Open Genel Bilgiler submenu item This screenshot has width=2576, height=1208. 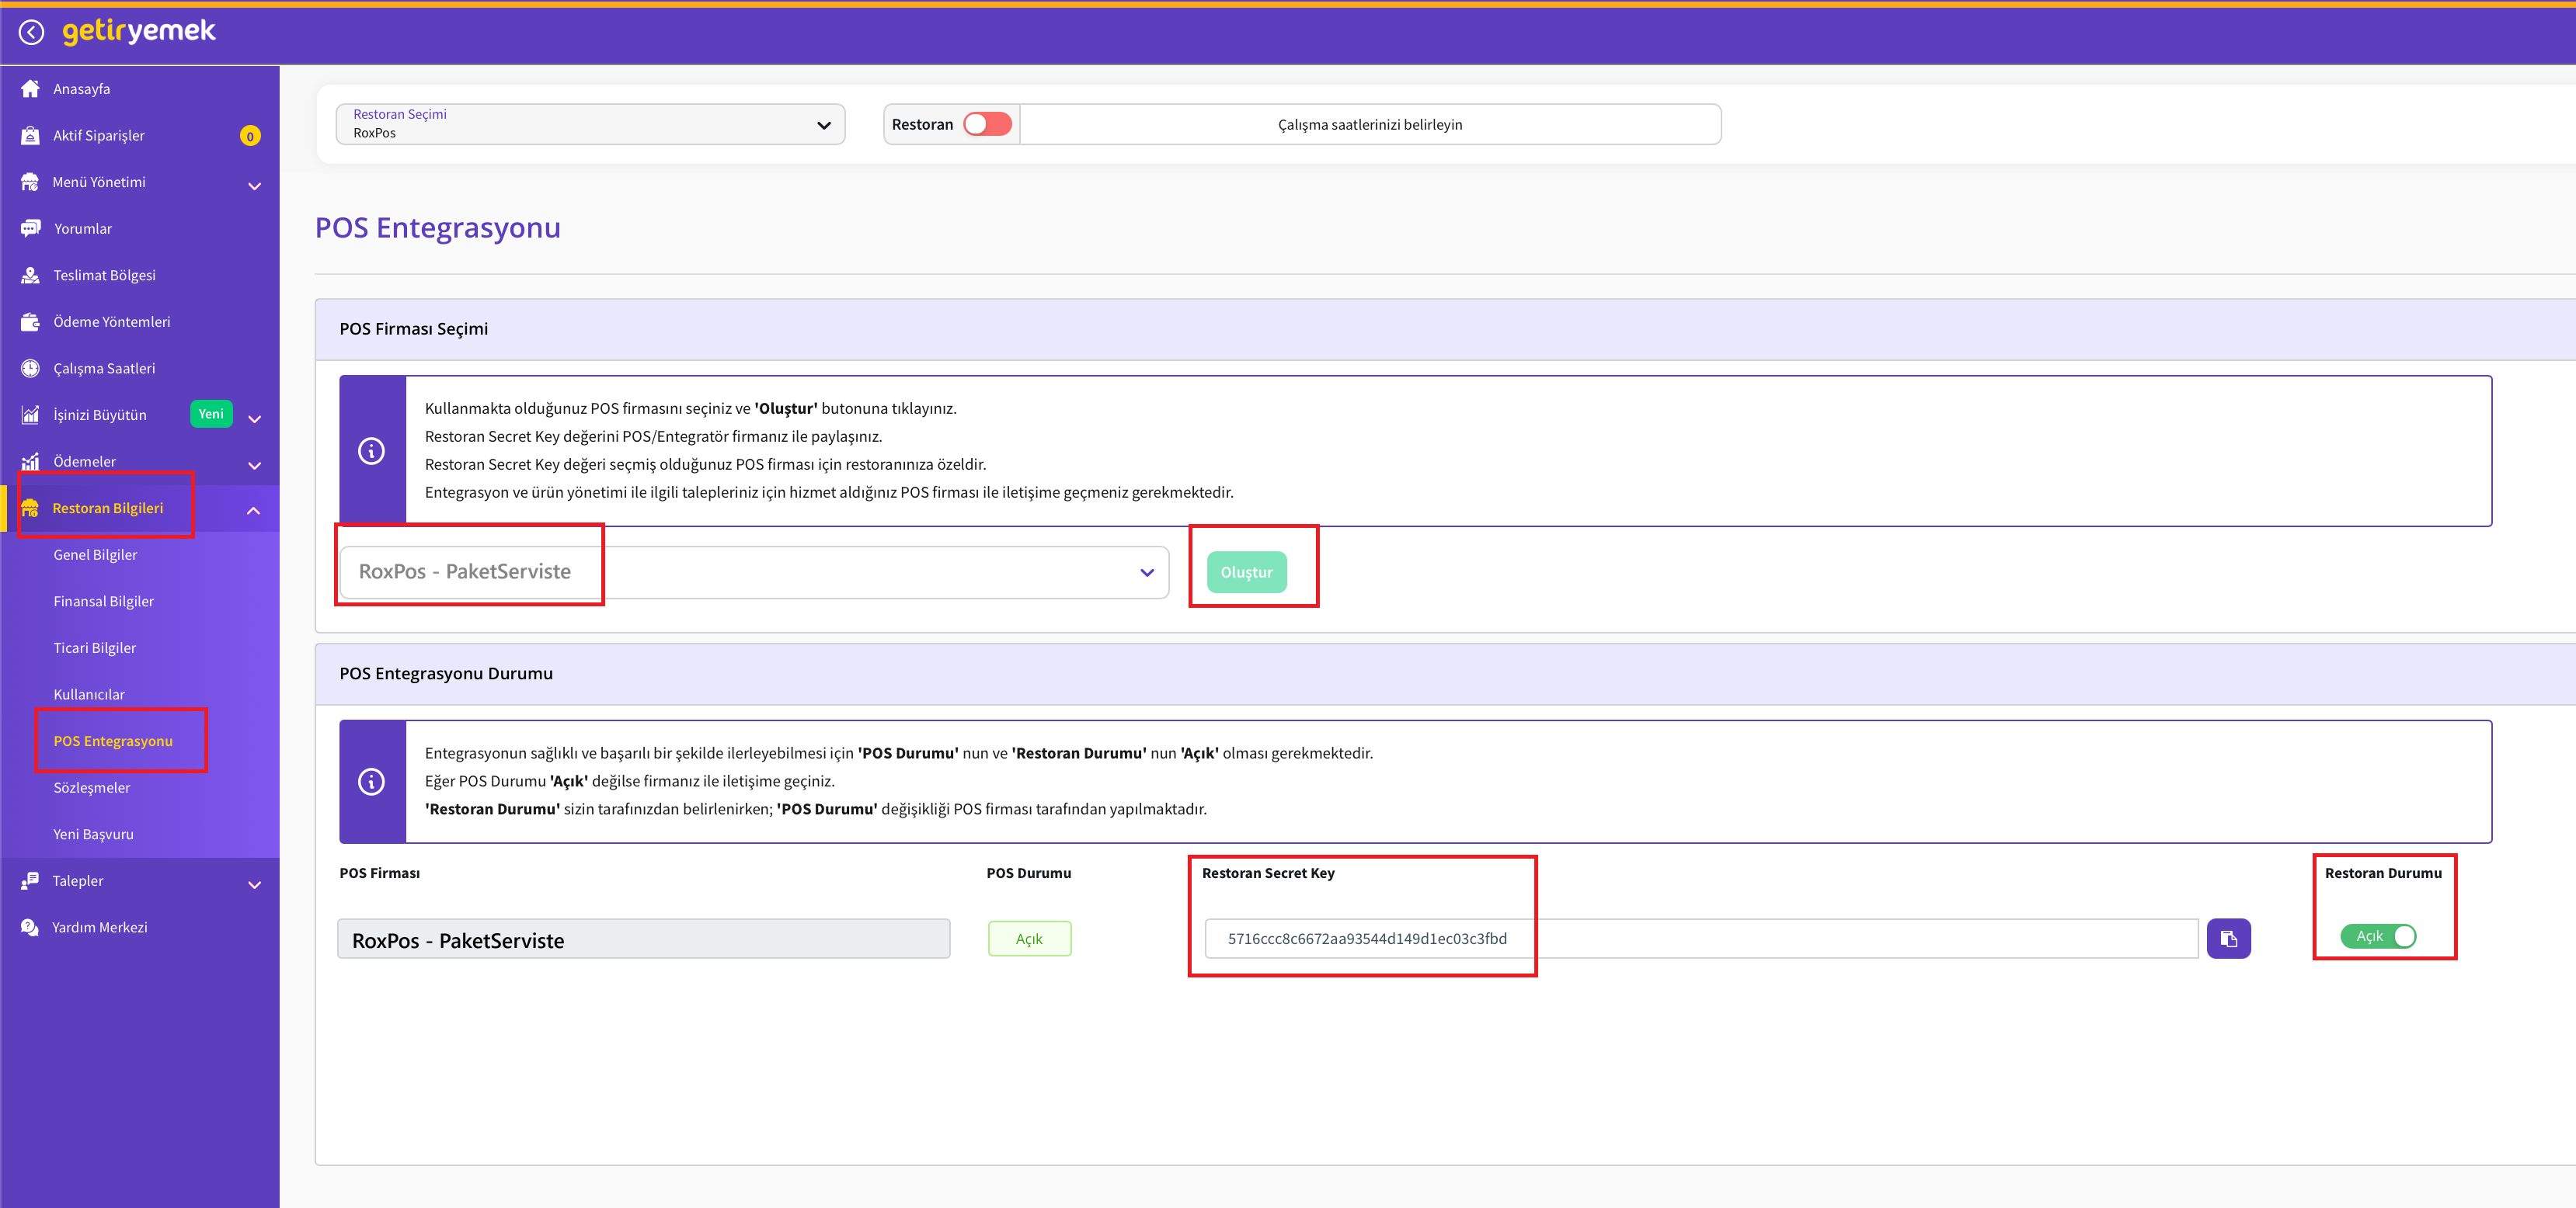coord(95,554)
